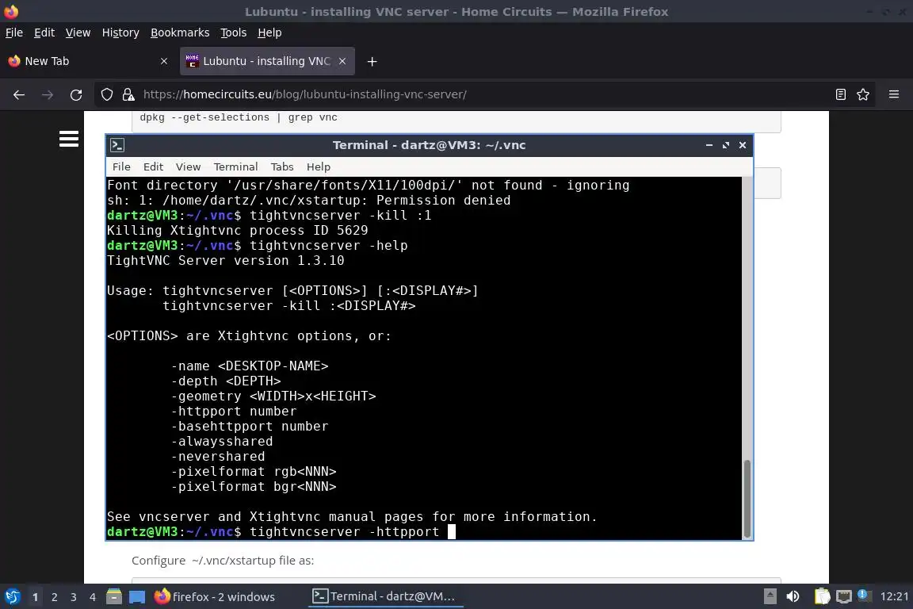Switch to the New Tab browser tab
913x609 pixels.
pyautogui.click(x=89, y=61)
